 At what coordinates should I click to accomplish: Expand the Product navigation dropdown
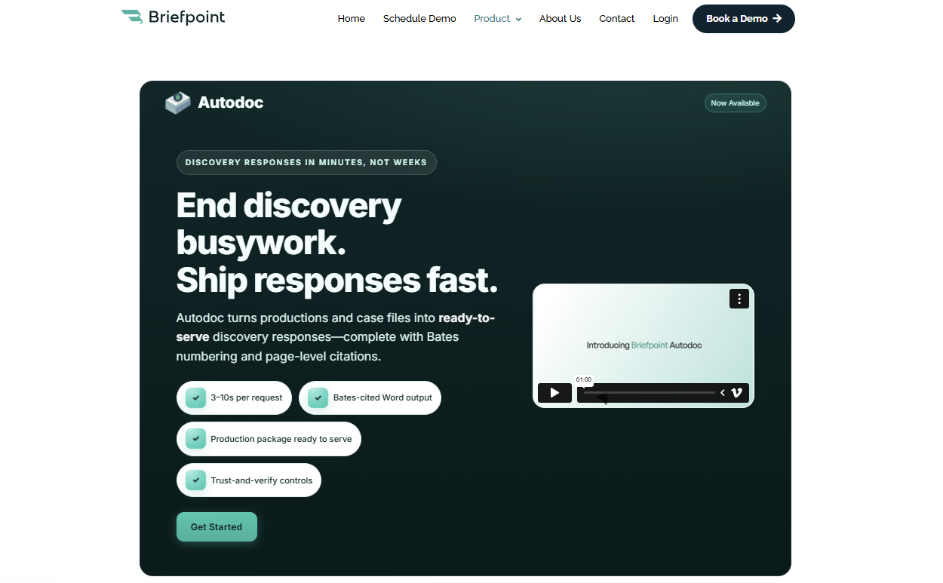497,18
